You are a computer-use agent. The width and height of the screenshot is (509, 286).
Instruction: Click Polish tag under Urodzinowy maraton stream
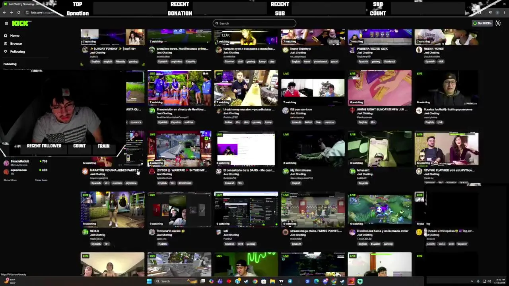pyautogui.click(x=229, y=122)
